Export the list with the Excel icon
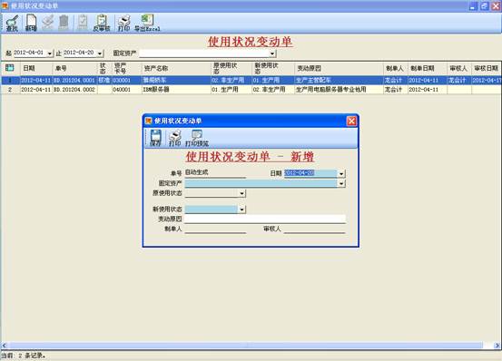This screenshot has width=502, height=361. tap(147, 23)
